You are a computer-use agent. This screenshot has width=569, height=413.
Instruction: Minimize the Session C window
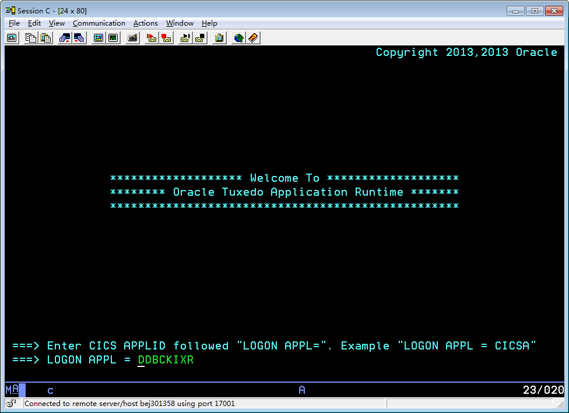coord(515,11)
